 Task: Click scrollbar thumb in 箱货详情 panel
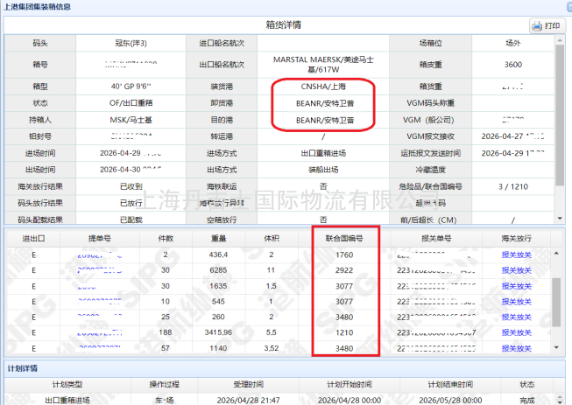click(560, 115)
